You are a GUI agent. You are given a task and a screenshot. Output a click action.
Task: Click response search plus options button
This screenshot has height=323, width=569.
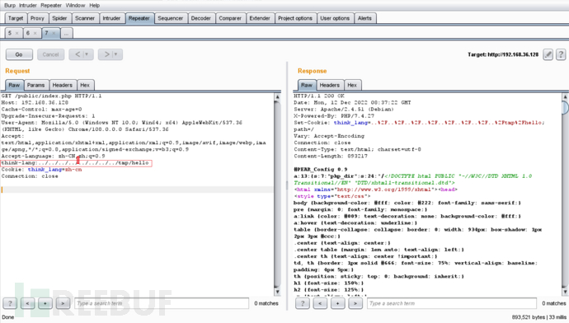tap(337, 303)
